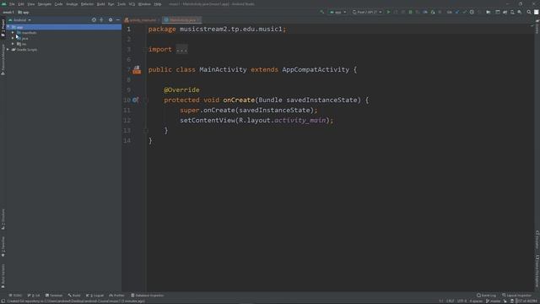Run the app with green play button
The image size is (540, 304).
tap(388, 12)
